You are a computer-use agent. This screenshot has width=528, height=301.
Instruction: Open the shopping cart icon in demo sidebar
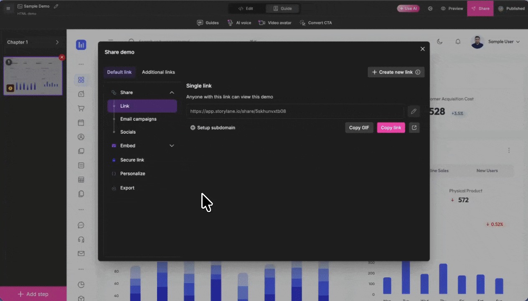81,108
